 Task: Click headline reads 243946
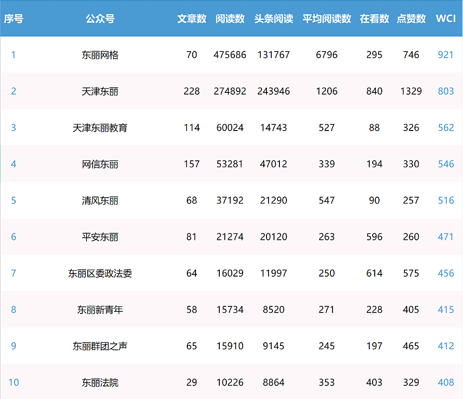[x=273, y=91]
